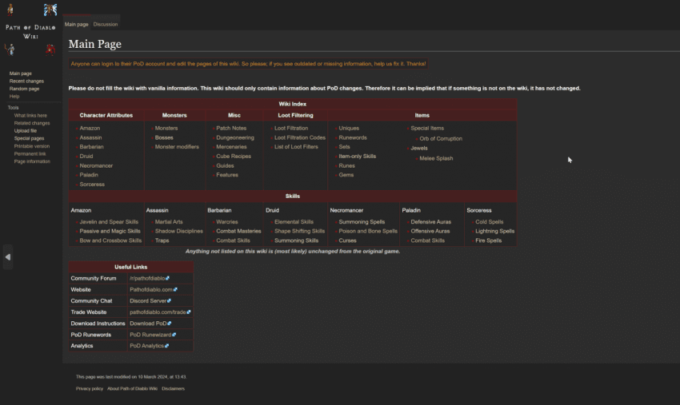Open the Curses page
The image size is (680, 405).
click(x=347, y=240)
